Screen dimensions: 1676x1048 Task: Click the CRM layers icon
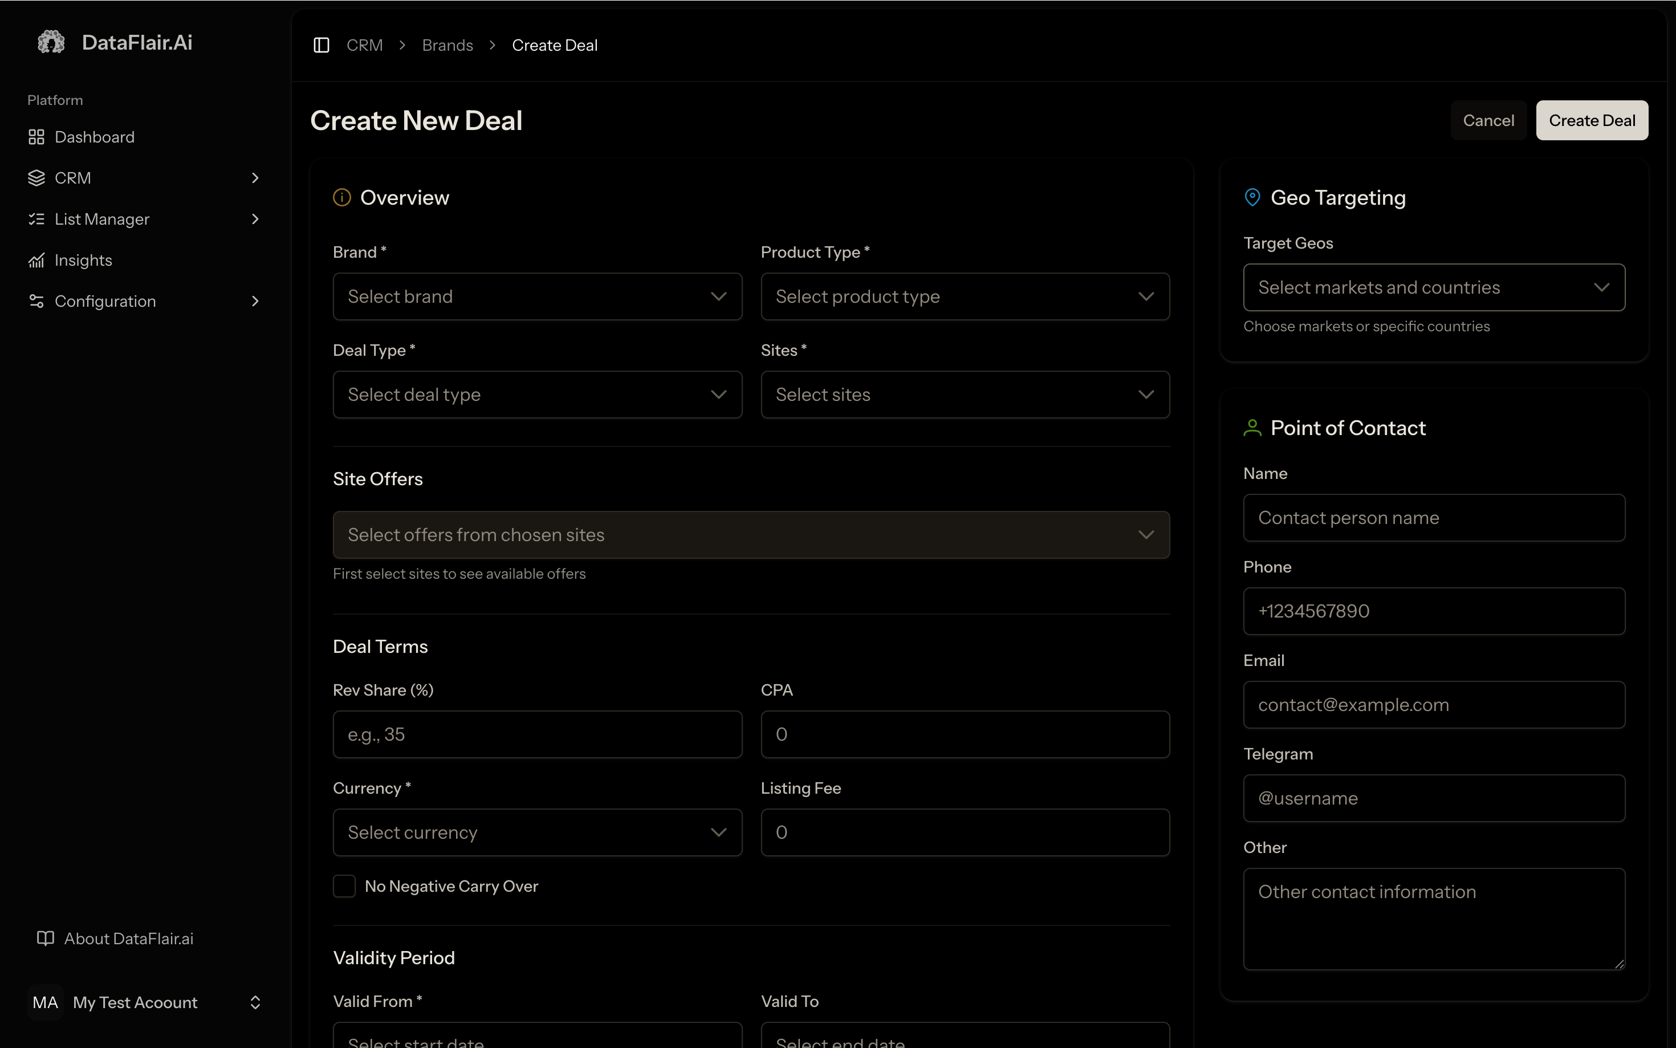(x=36, y=178)
